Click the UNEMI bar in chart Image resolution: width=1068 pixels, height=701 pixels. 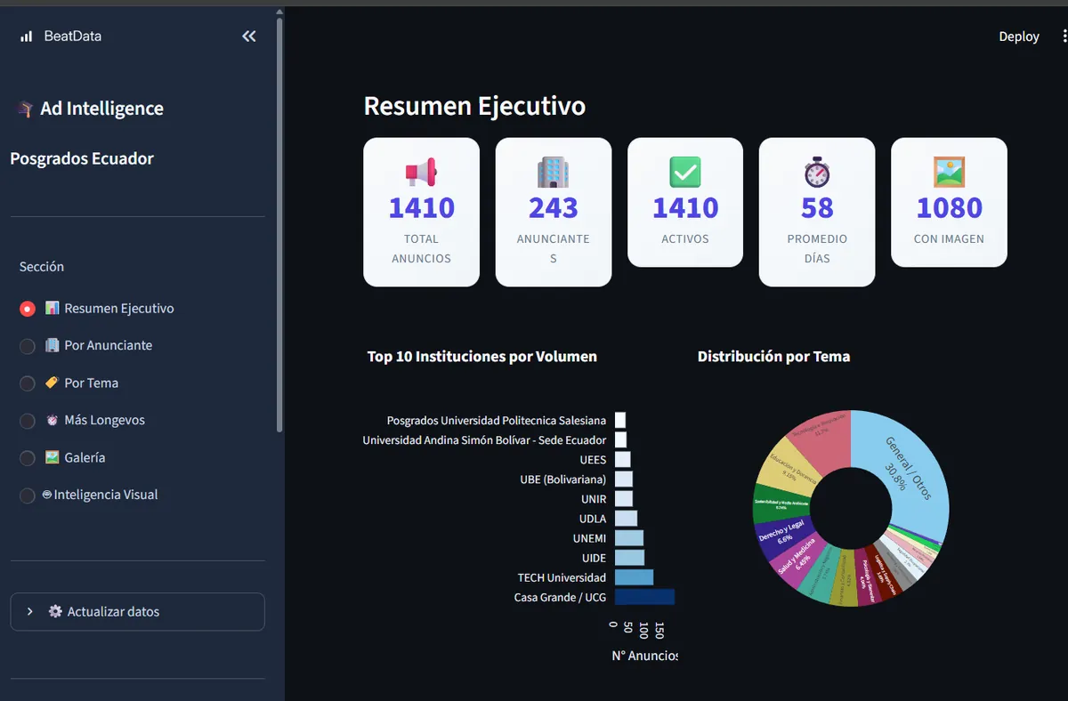[628, 538]
